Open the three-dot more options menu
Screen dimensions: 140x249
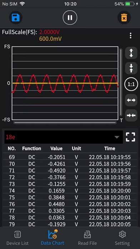coord(130,35)
